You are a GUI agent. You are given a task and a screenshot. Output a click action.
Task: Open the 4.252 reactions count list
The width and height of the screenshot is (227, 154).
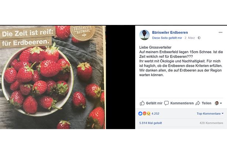pyautogui.click(x=155, y=114)
